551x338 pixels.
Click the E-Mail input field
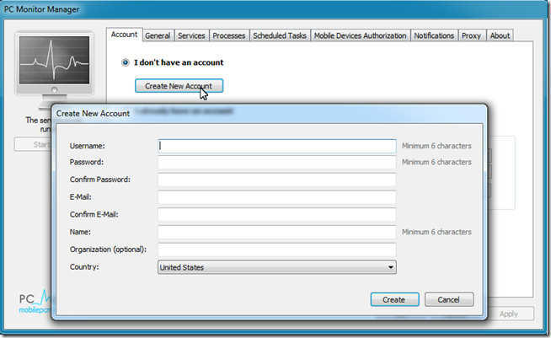point(277,197)
